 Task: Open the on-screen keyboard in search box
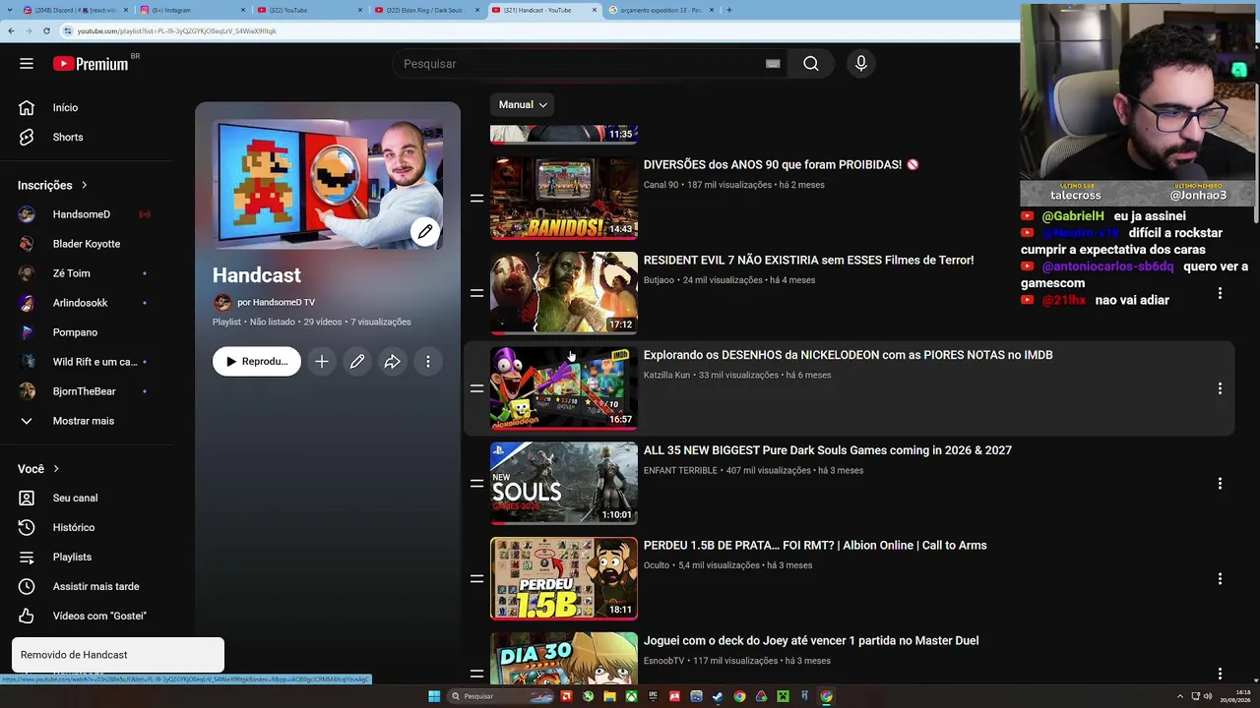[x=773, y=64]
